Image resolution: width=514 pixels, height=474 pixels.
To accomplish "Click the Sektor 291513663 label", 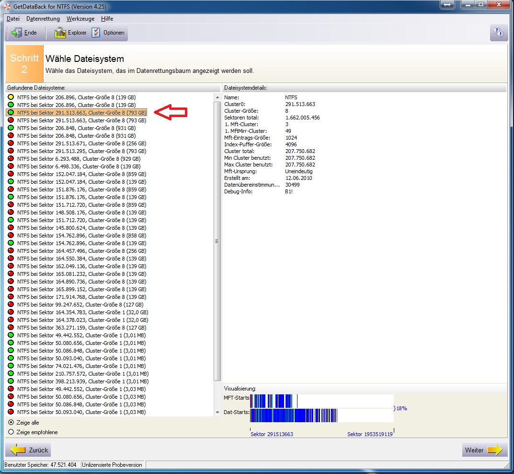I will pyautogui.click(x=272, y=434).
